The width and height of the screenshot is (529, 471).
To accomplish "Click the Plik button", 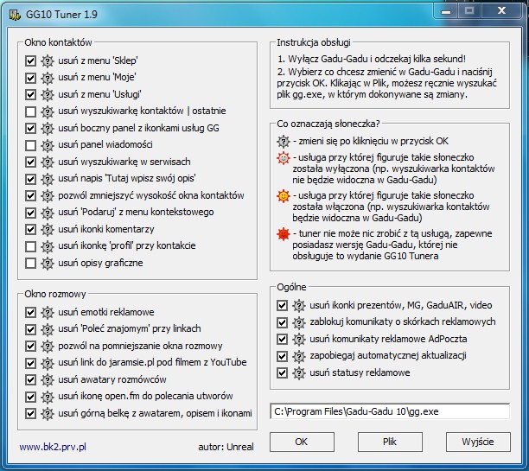I will tap(390, 442).
